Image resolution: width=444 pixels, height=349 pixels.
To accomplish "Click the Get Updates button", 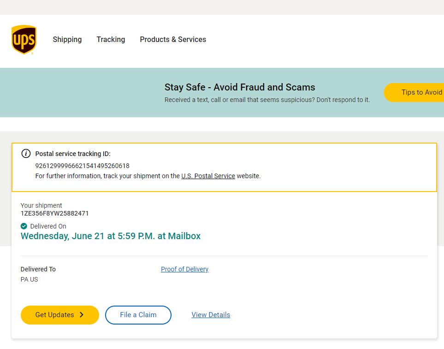I will click(x=60, y=315).
